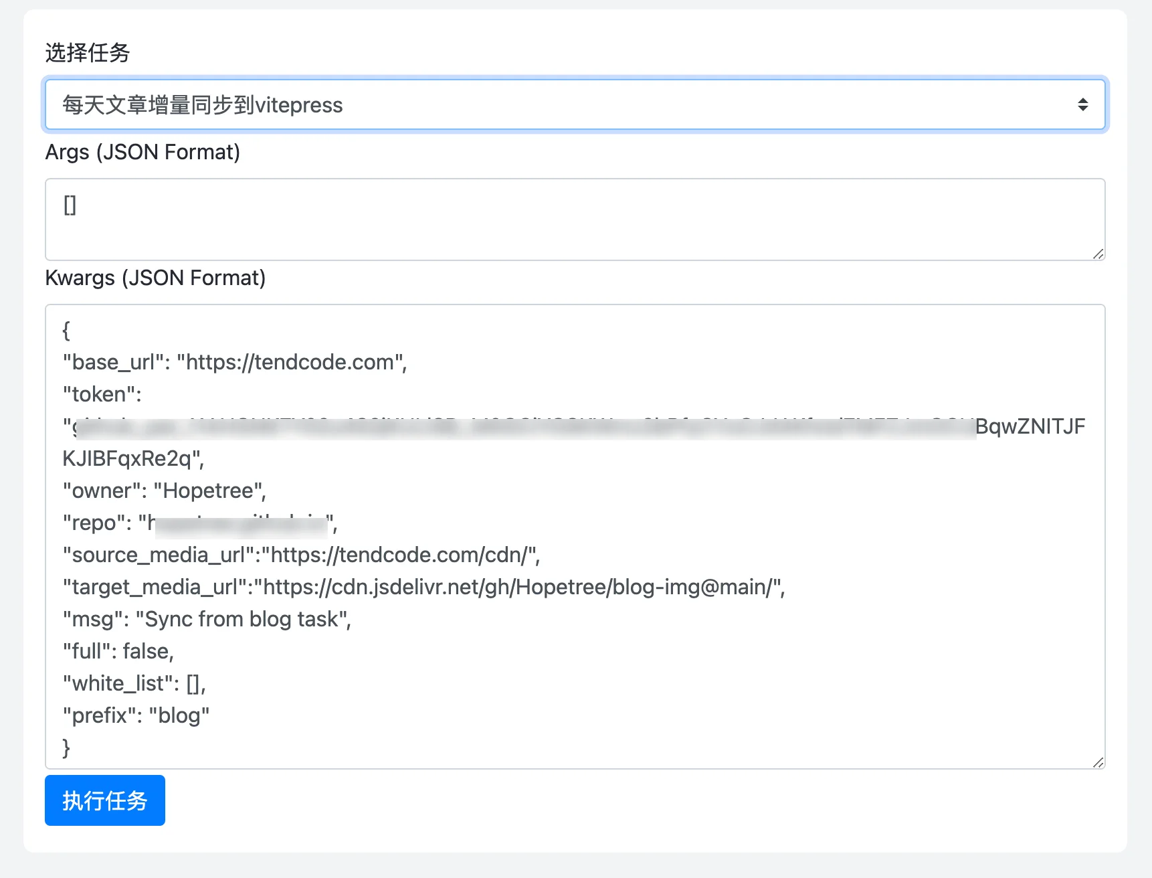Place cursor on the "repo" line
Image resolution: width=1152 pixels, height=878 pixels.
point(200,523)
